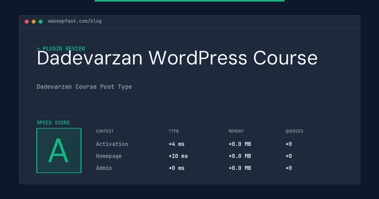
Task: Click the +0 ms Admin TTFB value
Action: click(x=177, y=168)
